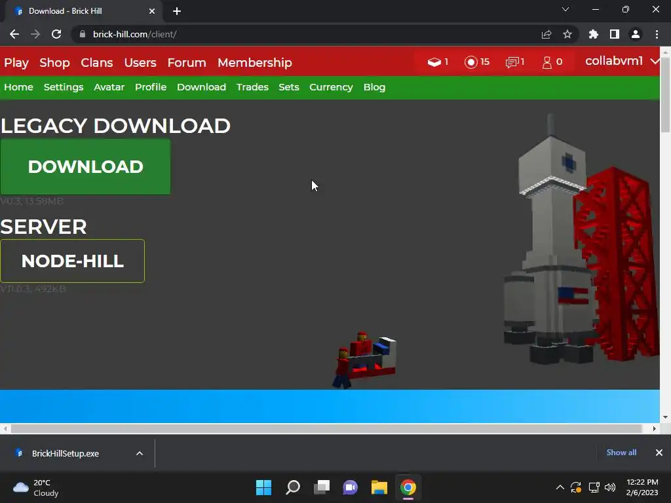The image size is (671, 503).
Task: Click the Chrome taskbar icon
Action: (408, 487)
